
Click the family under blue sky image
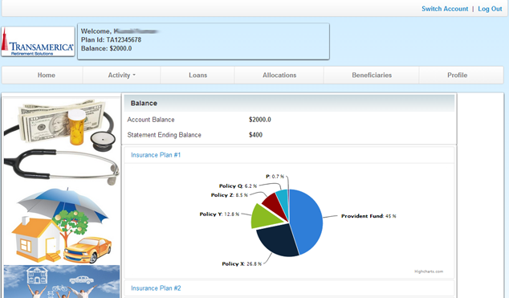point(62,281)
